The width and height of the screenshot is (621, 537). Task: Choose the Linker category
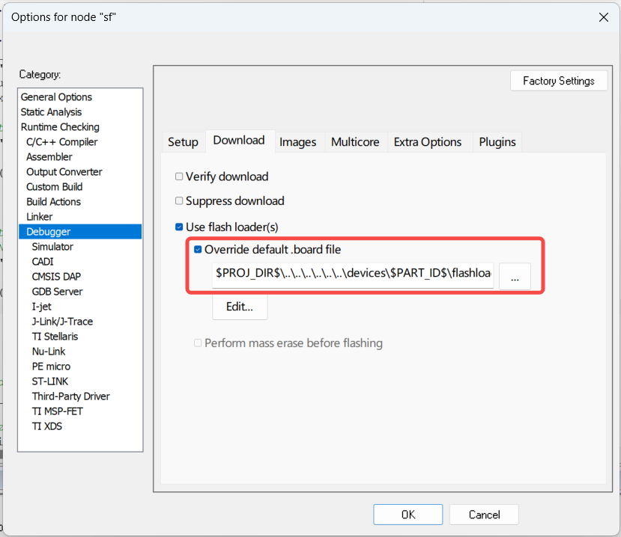click(40, 217)
